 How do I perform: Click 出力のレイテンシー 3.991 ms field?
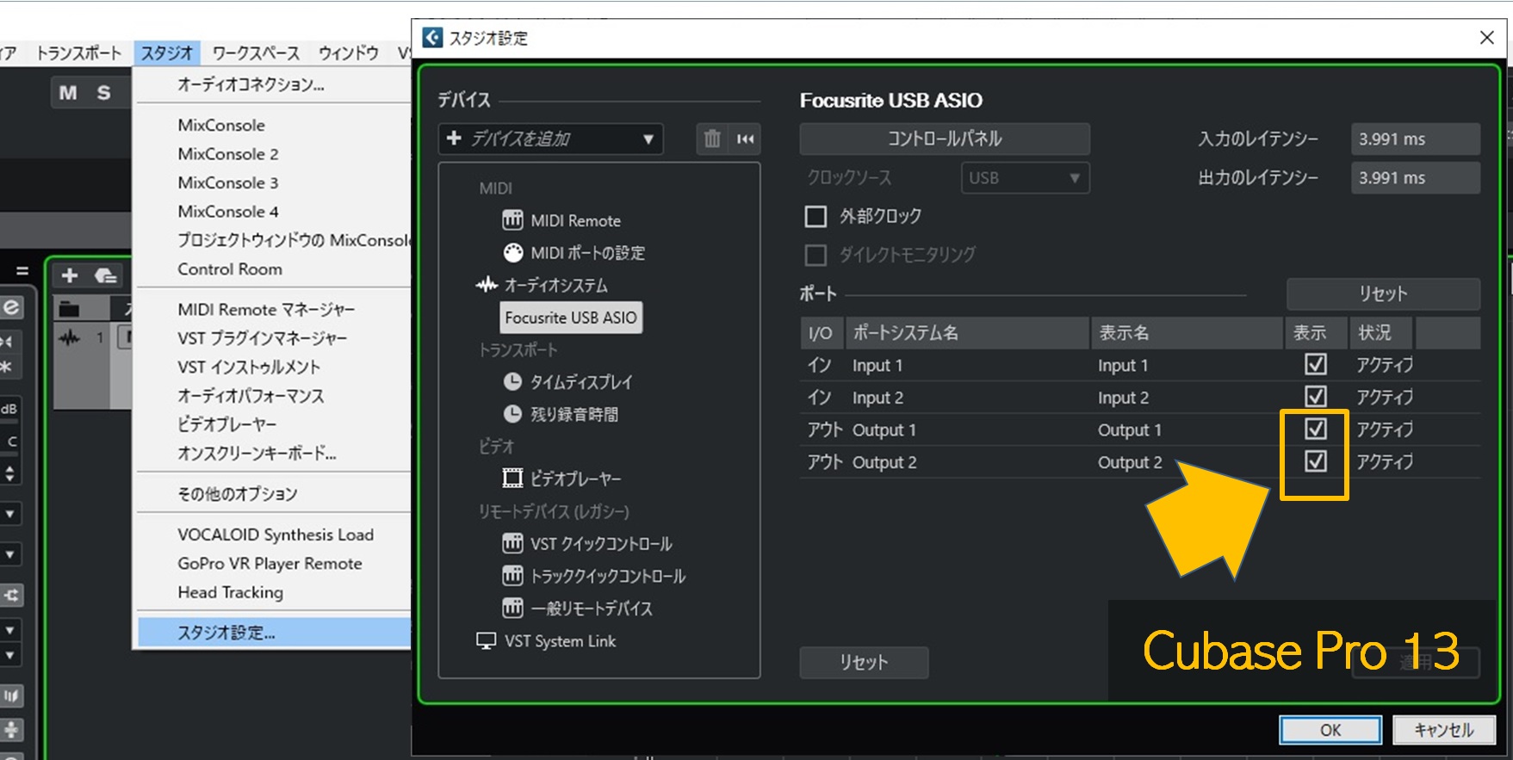pyautogui.click(x=1416, y=178)
